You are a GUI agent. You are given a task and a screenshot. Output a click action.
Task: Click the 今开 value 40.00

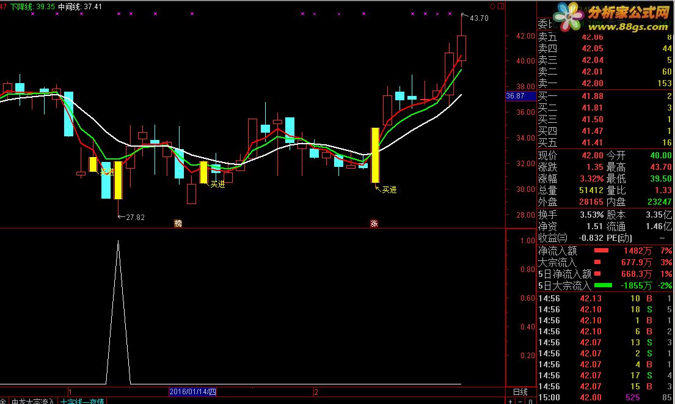click(x=661, y=155)
